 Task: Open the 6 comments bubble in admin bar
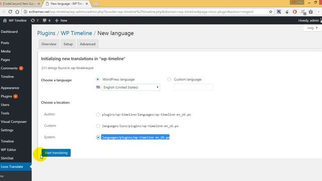tap(47, 21)
